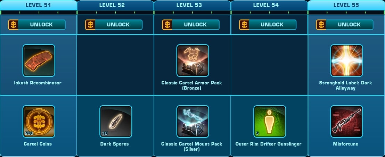
Task: Unlock Level 55 rewards
Action: [345, 25]
